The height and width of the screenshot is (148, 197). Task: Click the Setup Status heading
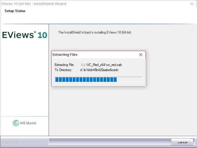[x=15, y=11]
